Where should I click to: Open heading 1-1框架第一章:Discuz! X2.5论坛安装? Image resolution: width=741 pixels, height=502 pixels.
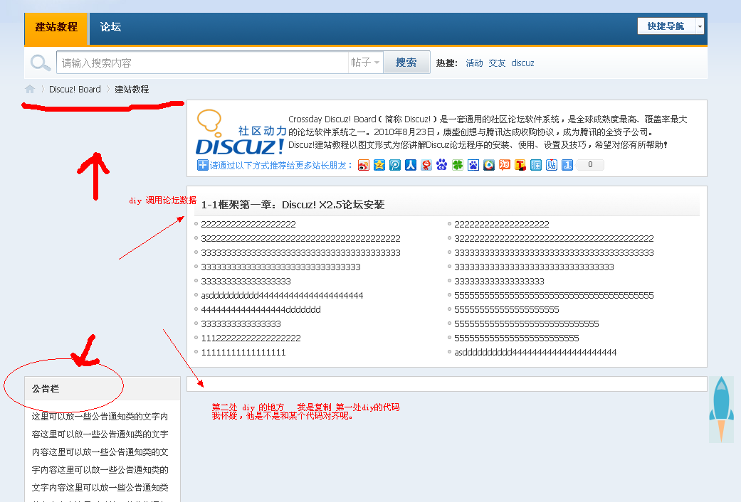(x=293, y=205)
